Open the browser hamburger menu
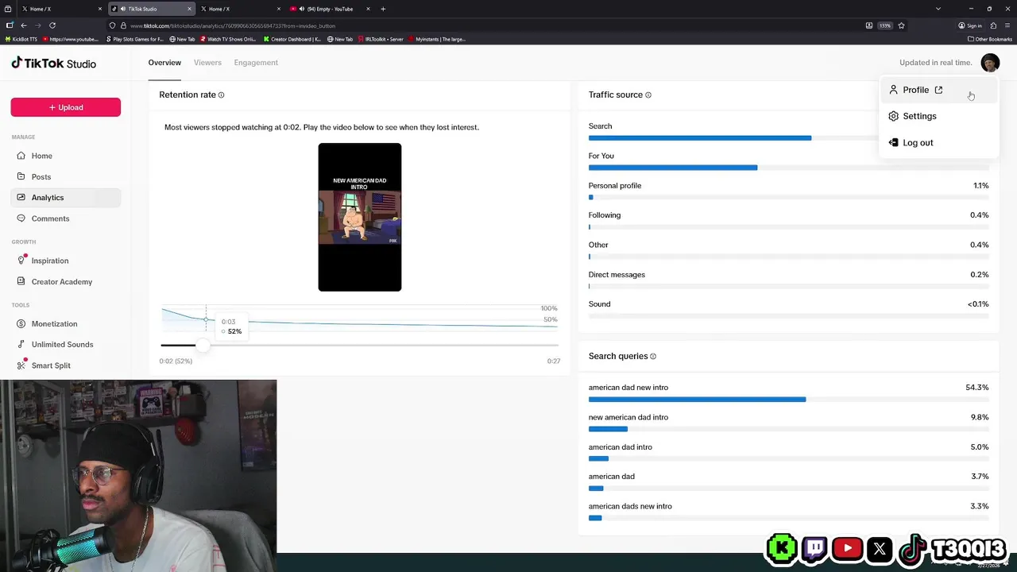This screenshot has width=1017, height=572. tap(1007, 25)
